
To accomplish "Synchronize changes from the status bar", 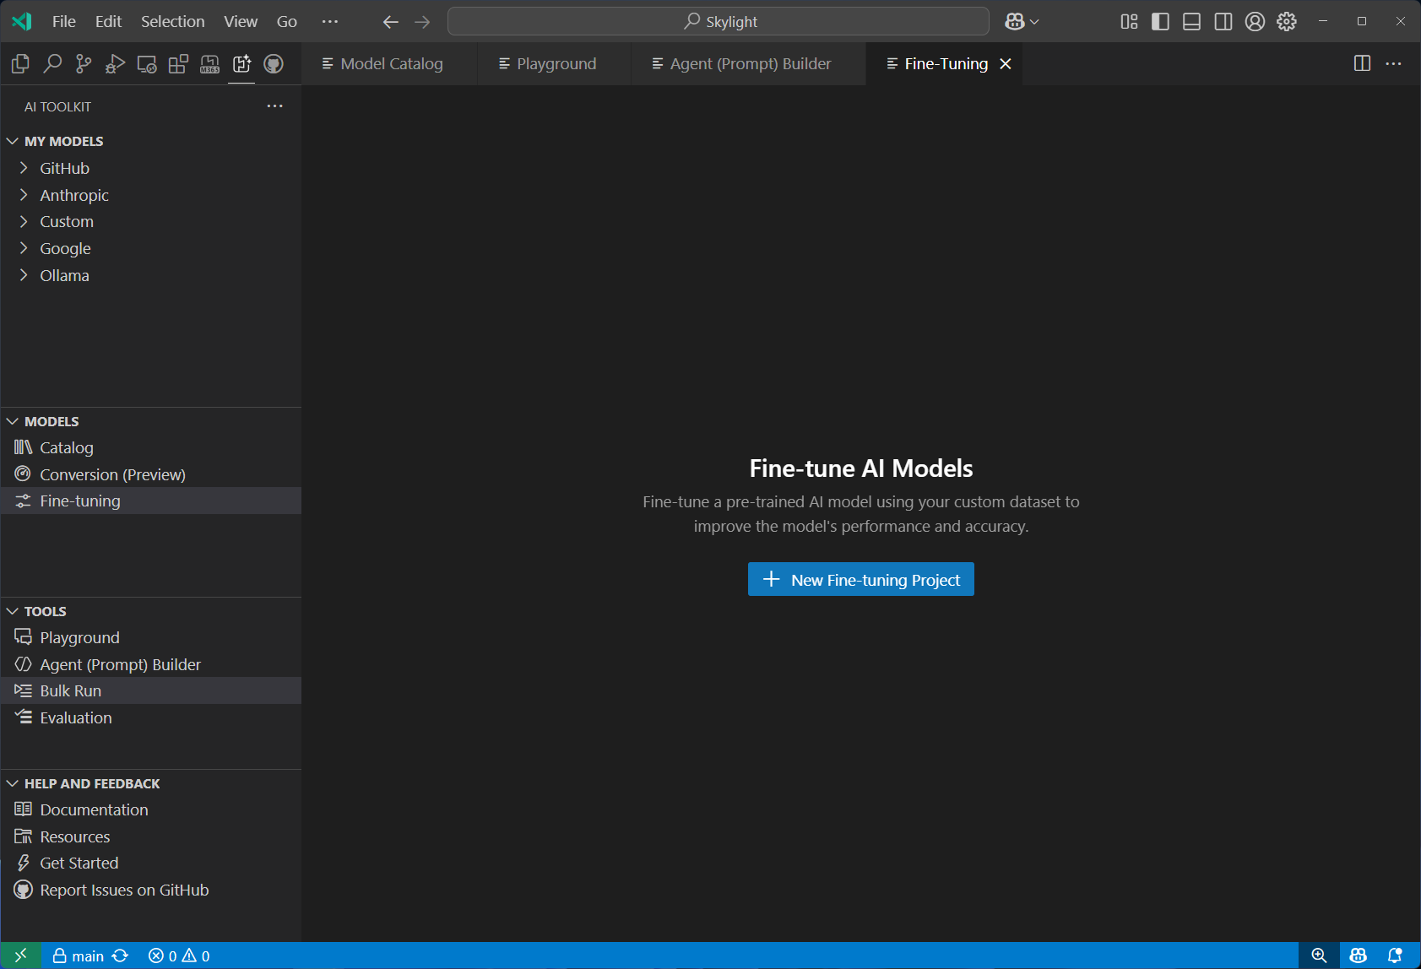I will (121, 955).
